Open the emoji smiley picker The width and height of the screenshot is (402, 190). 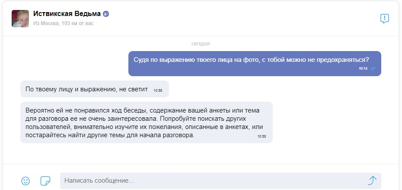(x=26, y=181)
